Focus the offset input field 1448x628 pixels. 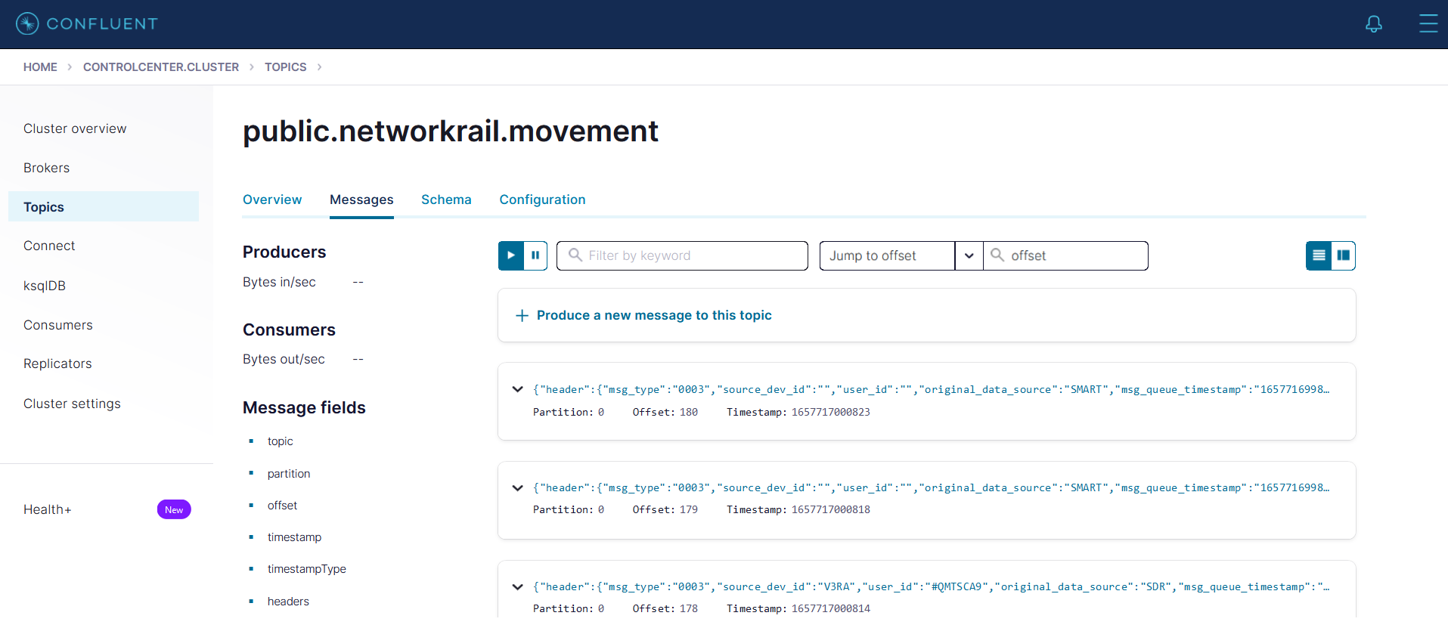1065,255
